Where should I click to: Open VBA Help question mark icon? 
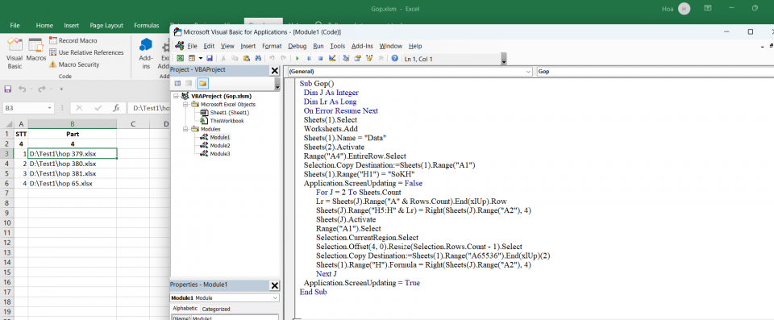point(395,58)
